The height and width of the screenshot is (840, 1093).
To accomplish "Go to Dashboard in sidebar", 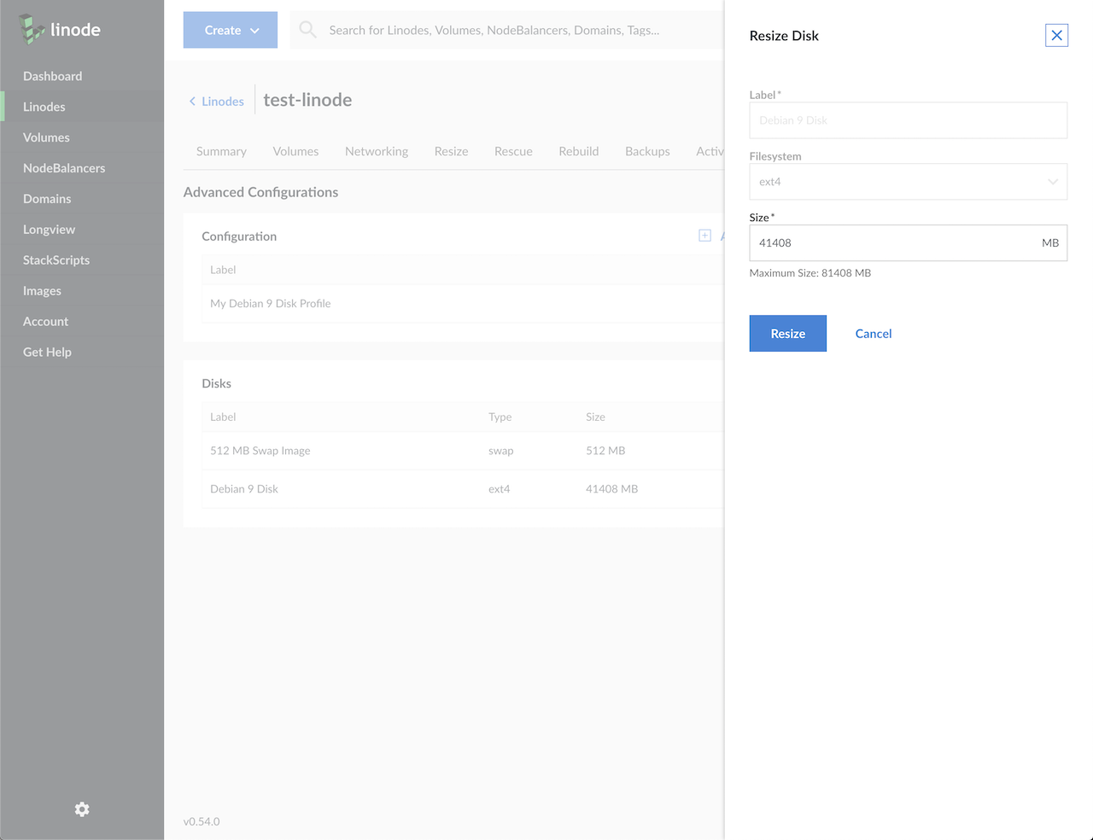I will [53, 76].
